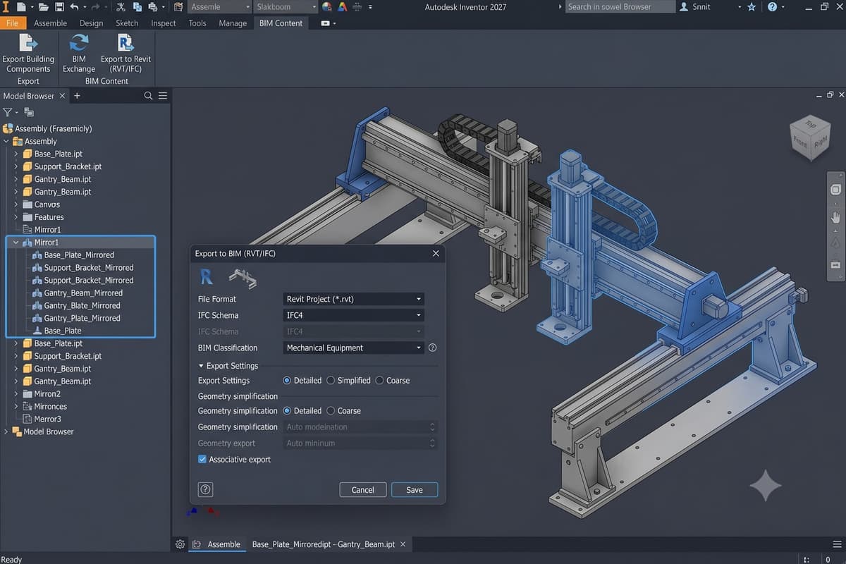Click the Revit R icon in Export dialog
Screen dimensions: 846x564
click(207, 276)
